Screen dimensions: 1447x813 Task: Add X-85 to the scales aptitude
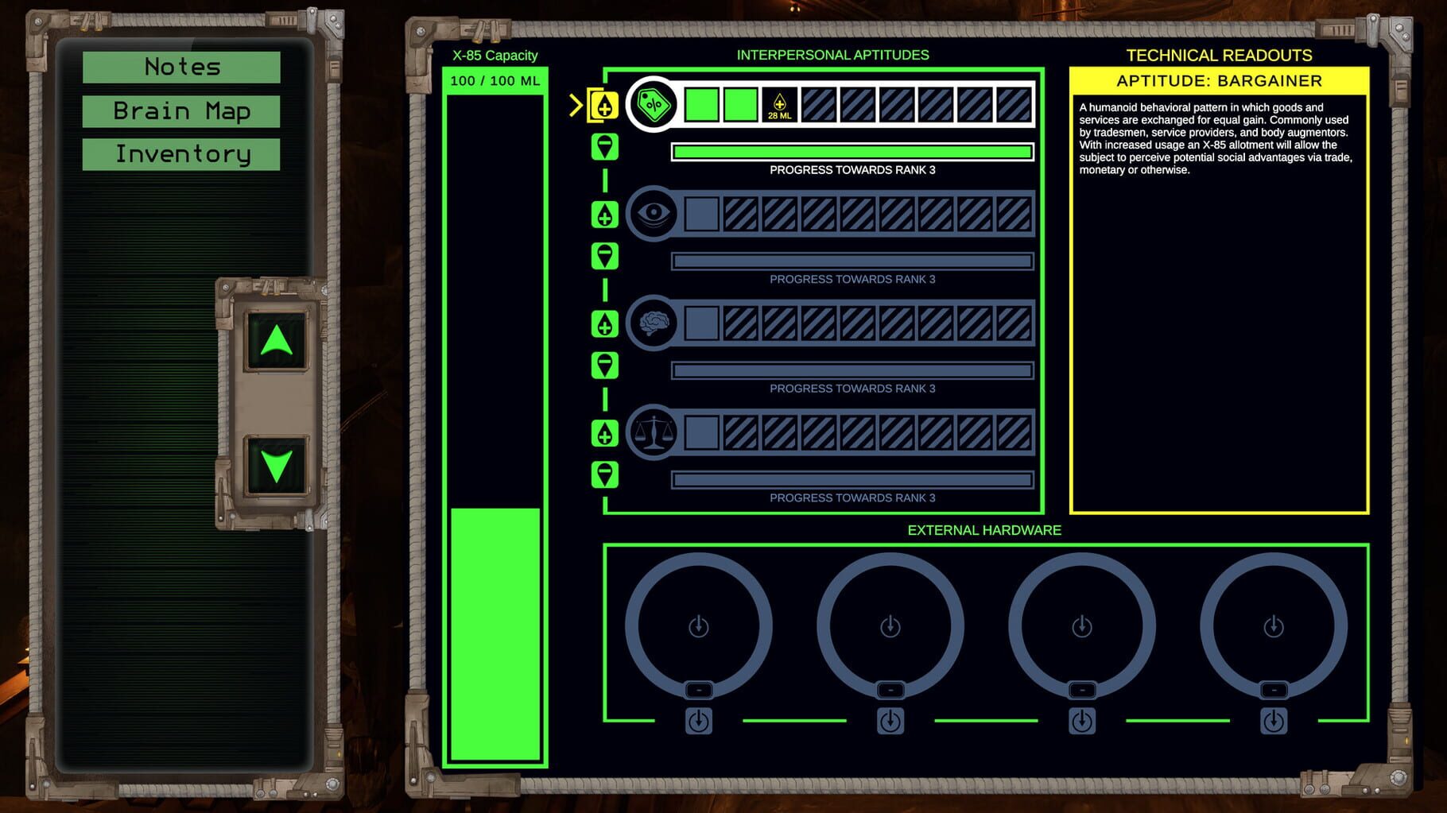605,434
